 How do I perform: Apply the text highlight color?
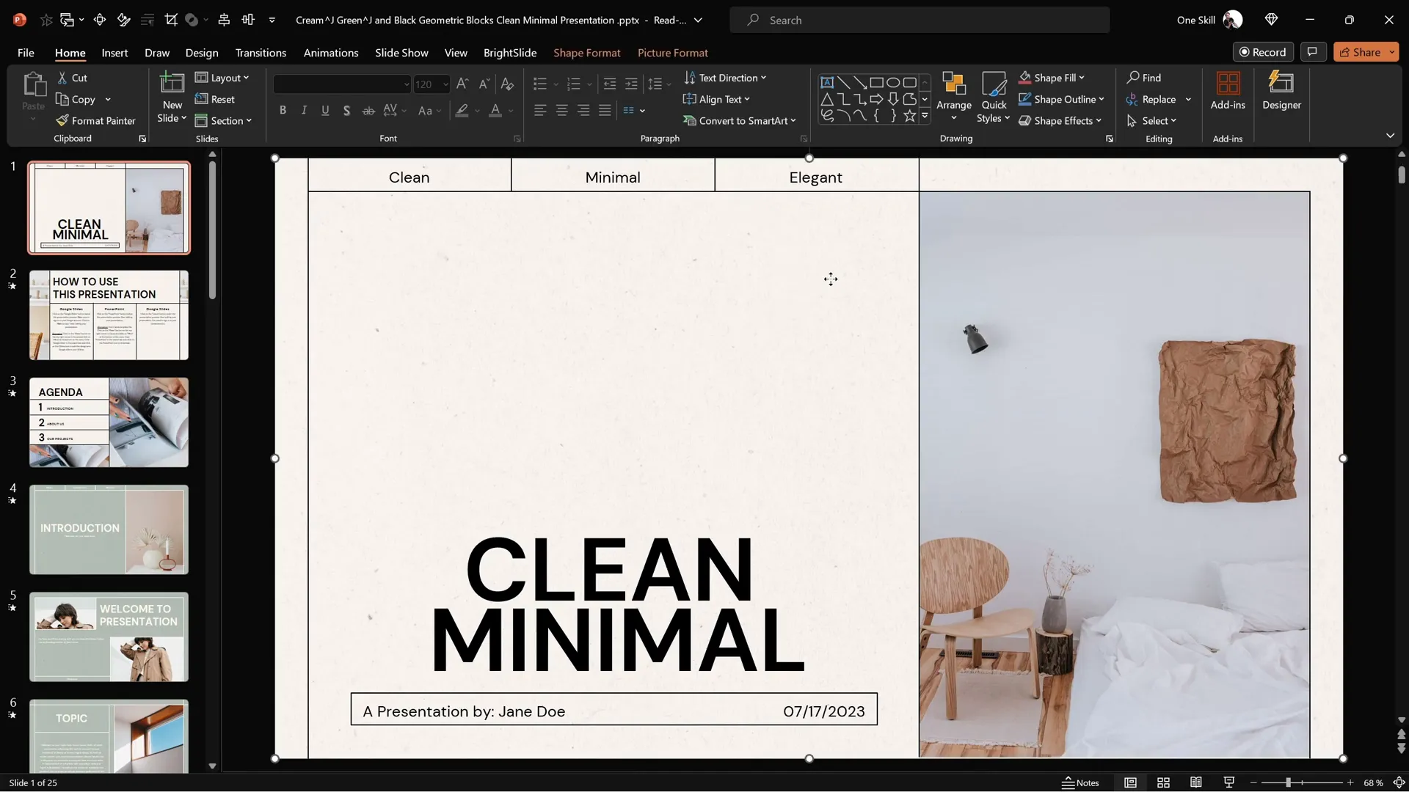[x=462, y=111]
